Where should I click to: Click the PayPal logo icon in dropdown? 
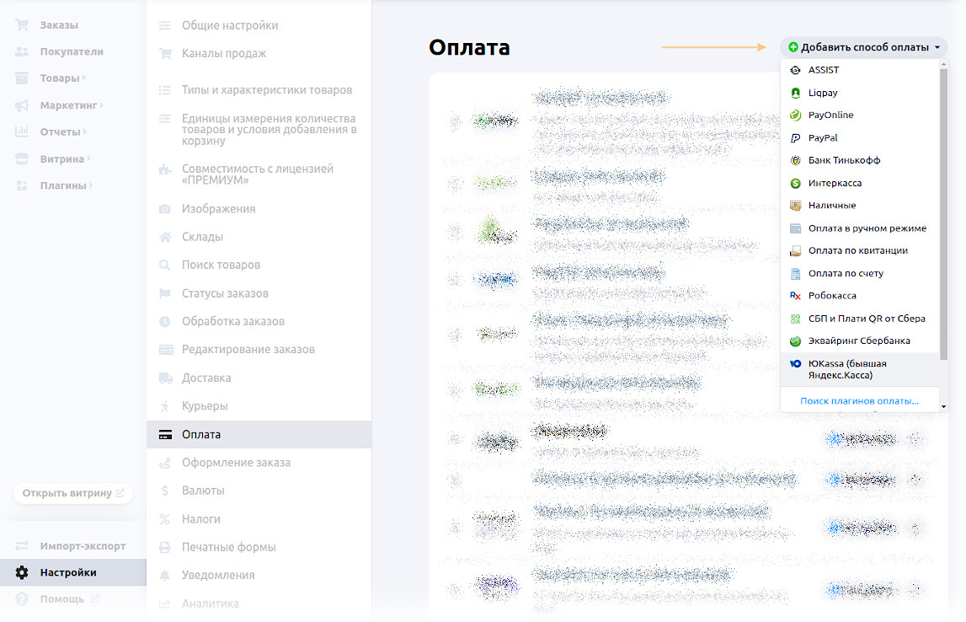click(795, 138)
